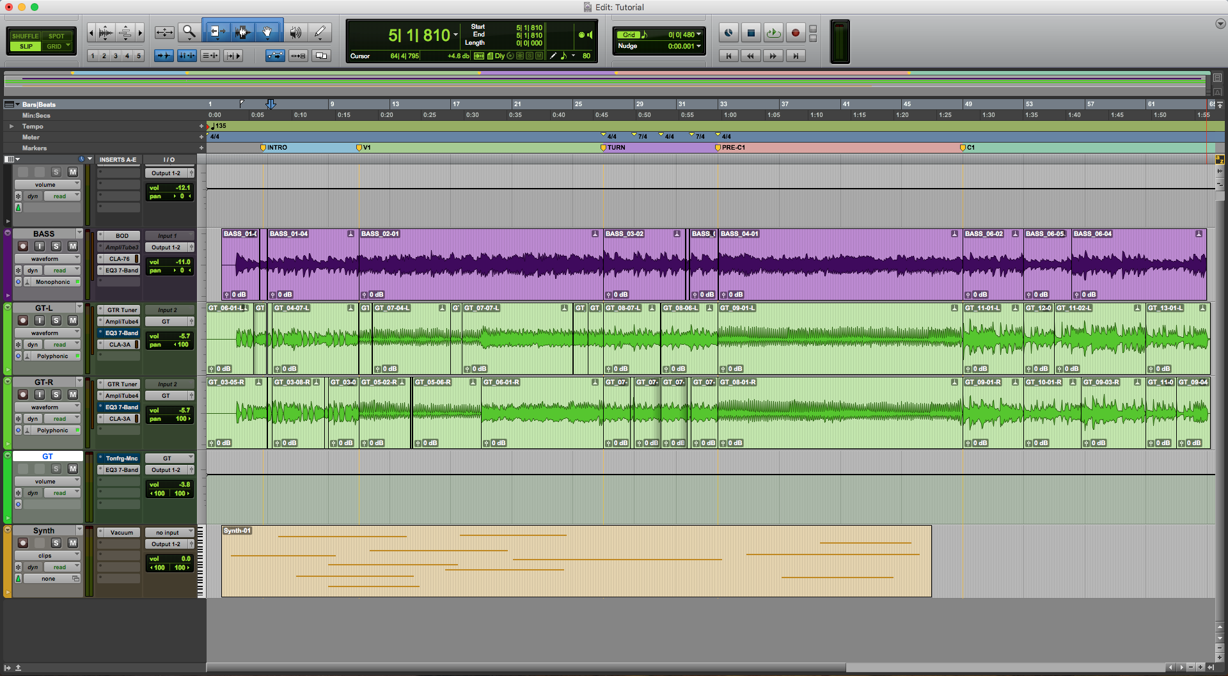This screenshot has width=1228, height=676.
Task: Record-enable the BASS track
Action: click(x=23, y=246)
